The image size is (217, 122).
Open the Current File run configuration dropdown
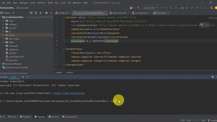coord(150,8)
